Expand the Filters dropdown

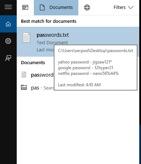click(124, 7)
